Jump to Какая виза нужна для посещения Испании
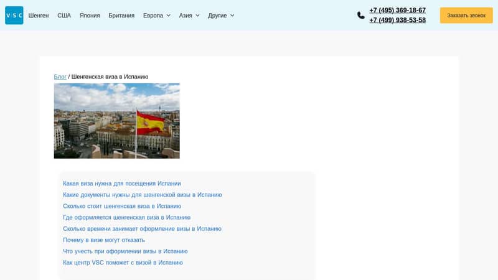Image resolution: width=498 pixels, height=280 pixels. 121,184
